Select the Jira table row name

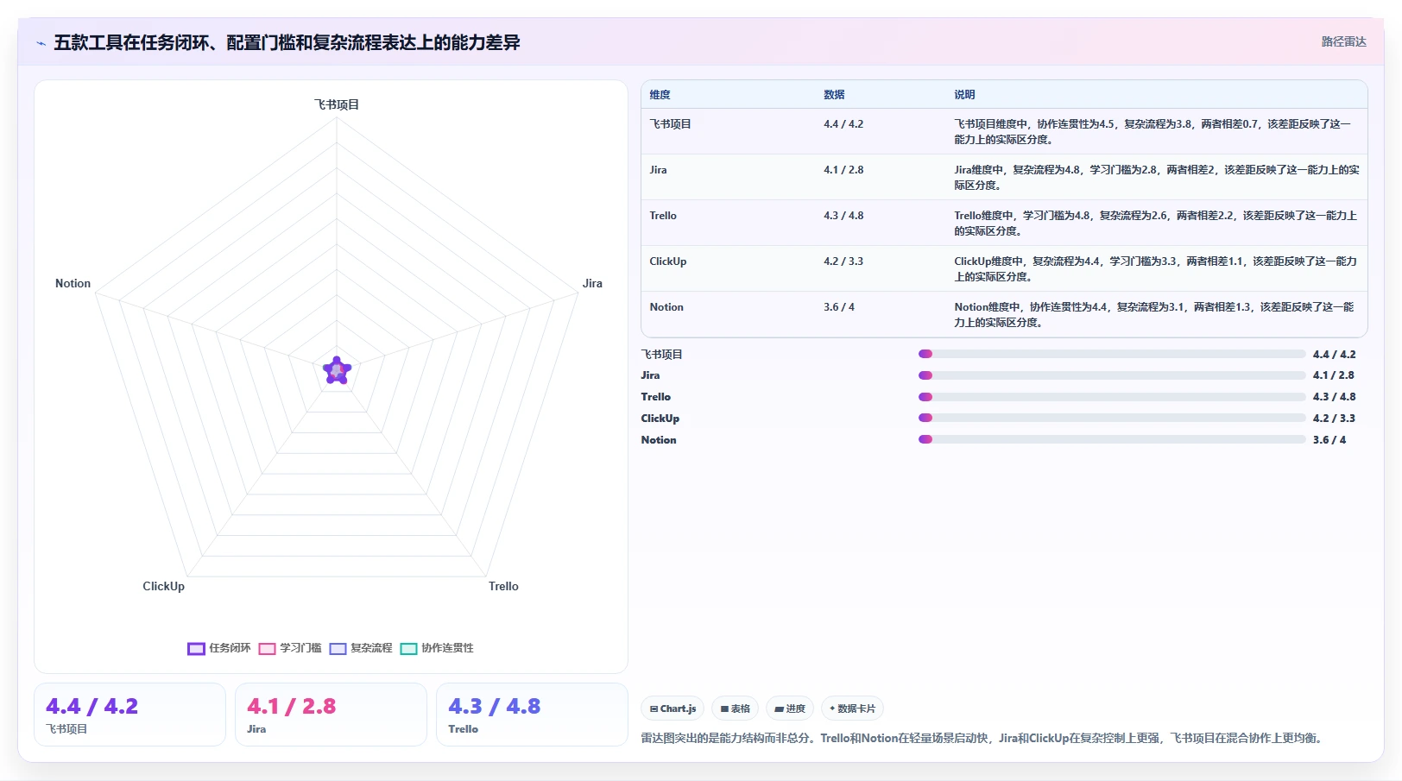(659, 170)
